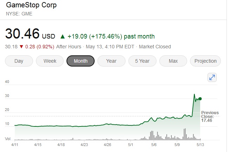The image size is (229, 152).
Task: Select the Day time range
Action: click(19, 61)
